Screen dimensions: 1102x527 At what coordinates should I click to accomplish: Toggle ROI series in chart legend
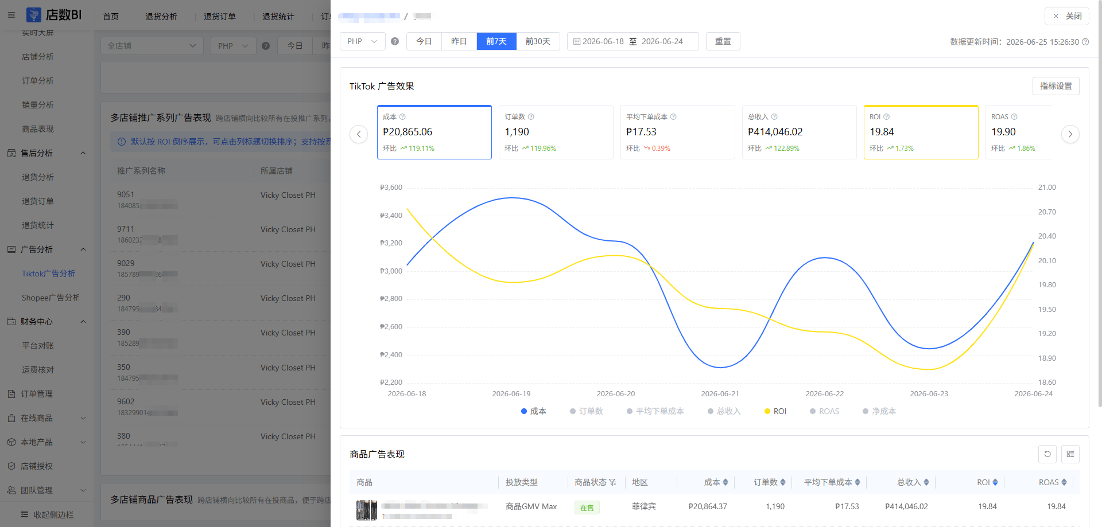coord(775,411)
